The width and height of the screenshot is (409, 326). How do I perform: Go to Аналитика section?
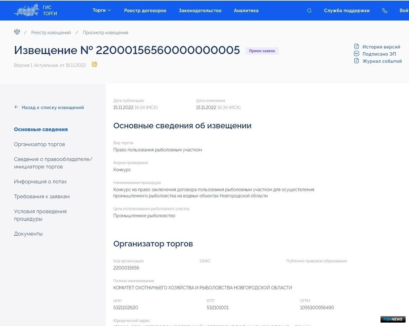246,11
